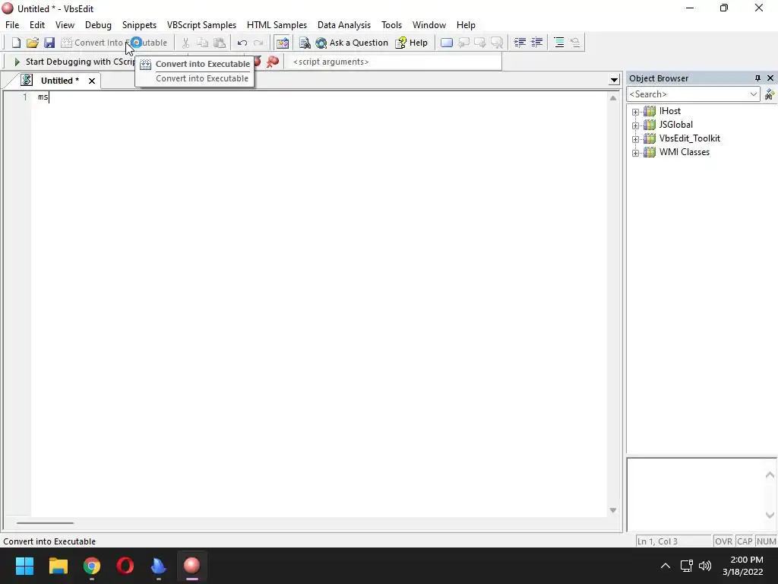Open the File menu
Screen dimensions: 778x584
pyautogui.click(x=12, y=25)
